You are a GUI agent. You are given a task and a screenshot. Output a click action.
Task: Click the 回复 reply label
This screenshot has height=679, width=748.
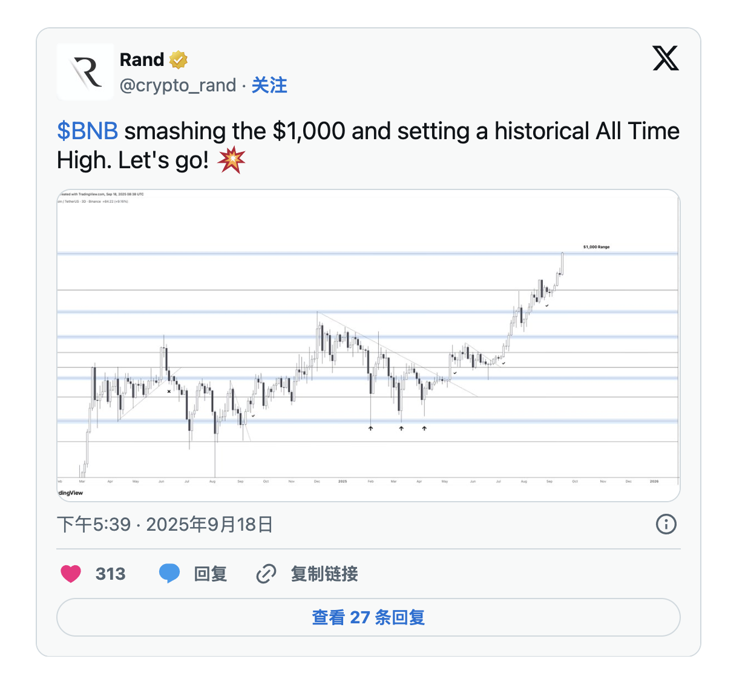pos(210,574)
